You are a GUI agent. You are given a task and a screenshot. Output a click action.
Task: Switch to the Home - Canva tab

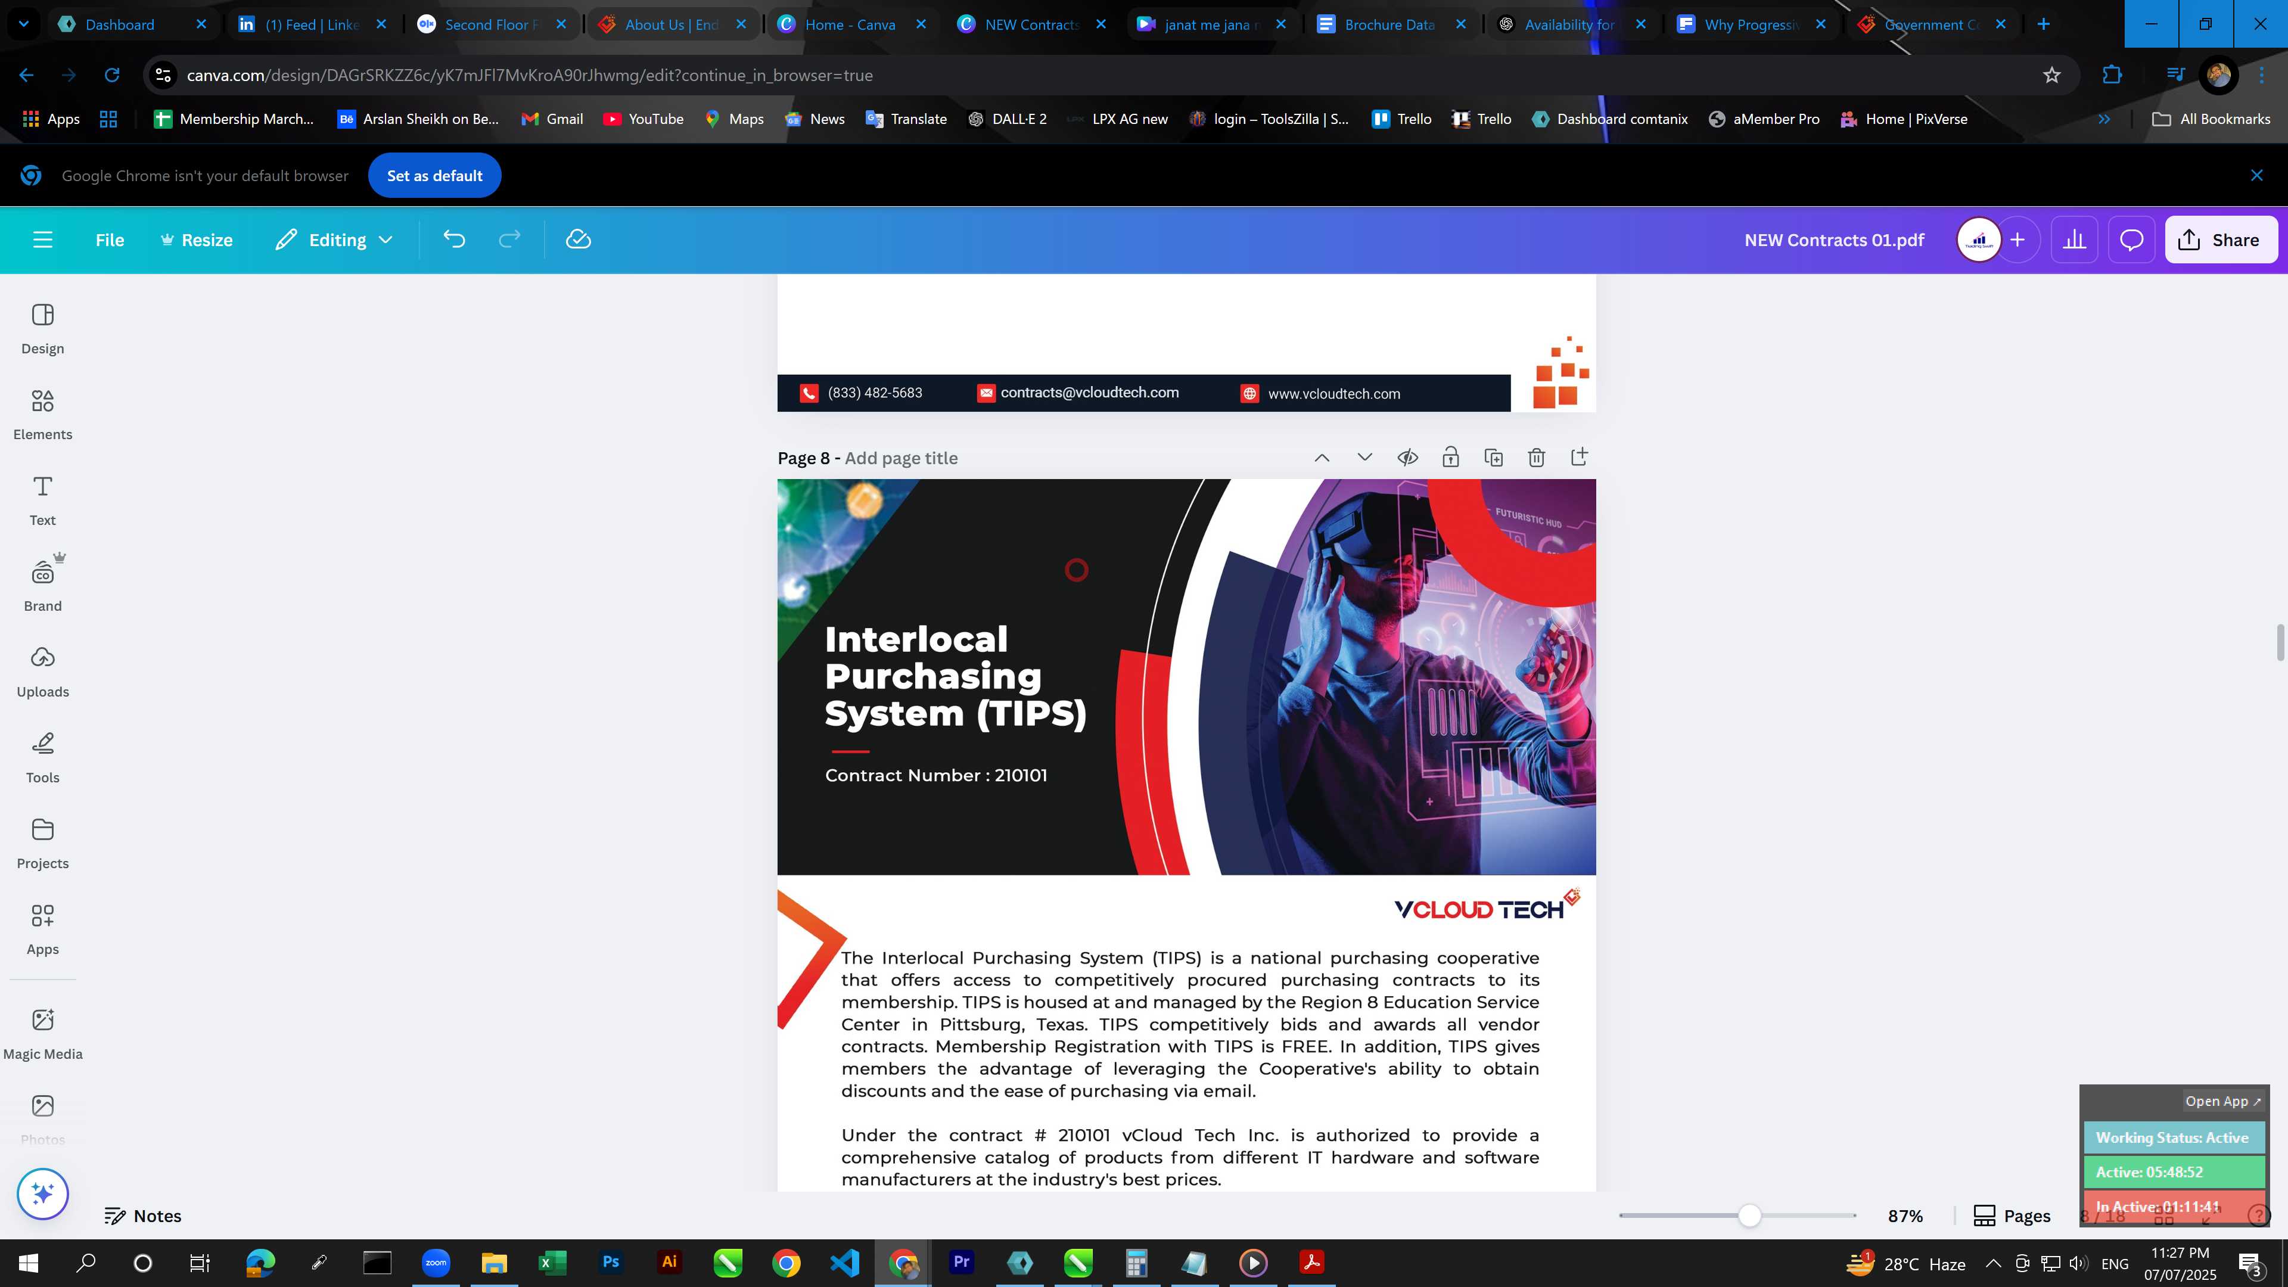(x=850, y=24)
